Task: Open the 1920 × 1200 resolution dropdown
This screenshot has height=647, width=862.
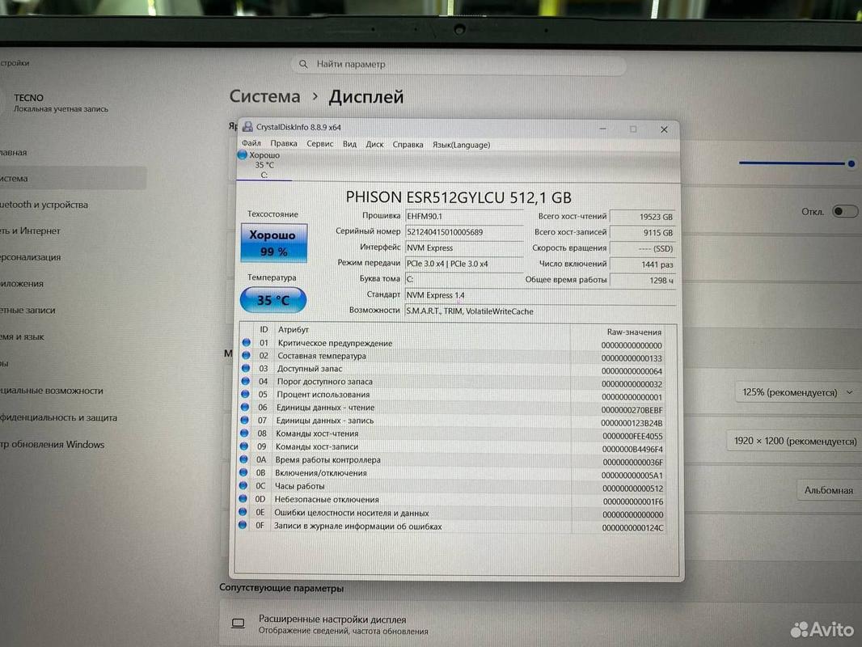Action: click(x=795, y=442)
